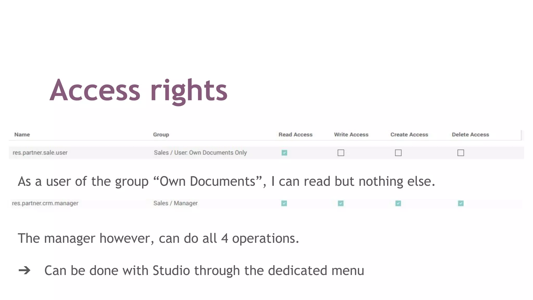533x300 pixels.
Task: Select 'Sales / User: Own Documents Only' group cell
Action: [200, 153]
